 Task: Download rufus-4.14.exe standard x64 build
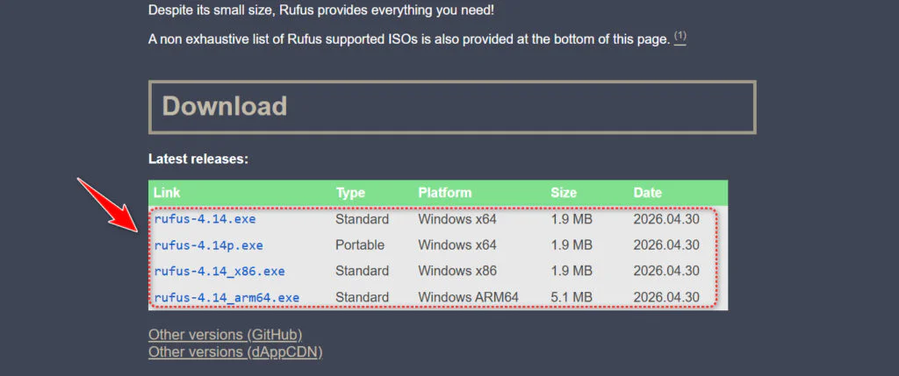(205, 219)
